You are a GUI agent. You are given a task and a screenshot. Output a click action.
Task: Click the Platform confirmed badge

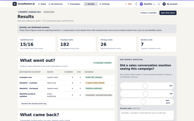pos(94,88)
